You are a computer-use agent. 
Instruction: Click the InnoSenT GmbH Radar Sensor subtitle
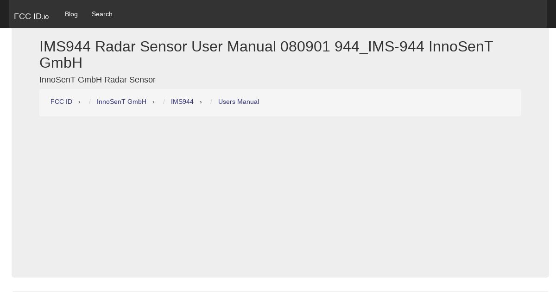click(97, 80)
